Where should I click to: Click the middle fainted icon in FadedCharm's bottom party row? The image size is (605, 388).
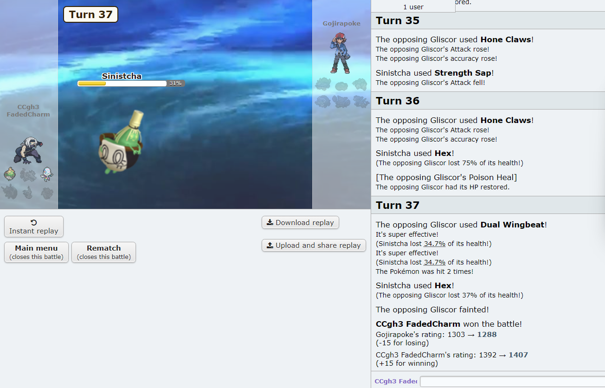(28, 192)
